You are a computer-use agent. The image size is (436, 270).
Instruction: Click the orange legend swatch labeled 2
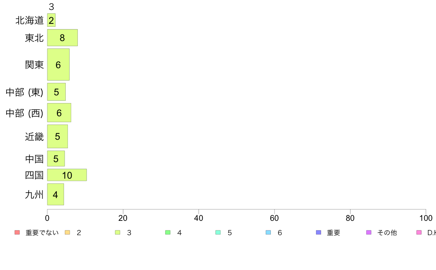(x=67, y=233)
